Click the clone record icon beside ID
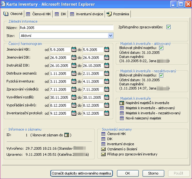Viewport: 192px width, 179px height. point(66,135)
